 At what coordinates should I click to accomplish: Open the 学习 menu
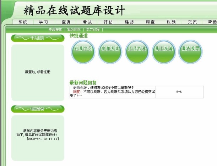pyautogui.click(x=43, y=22)
